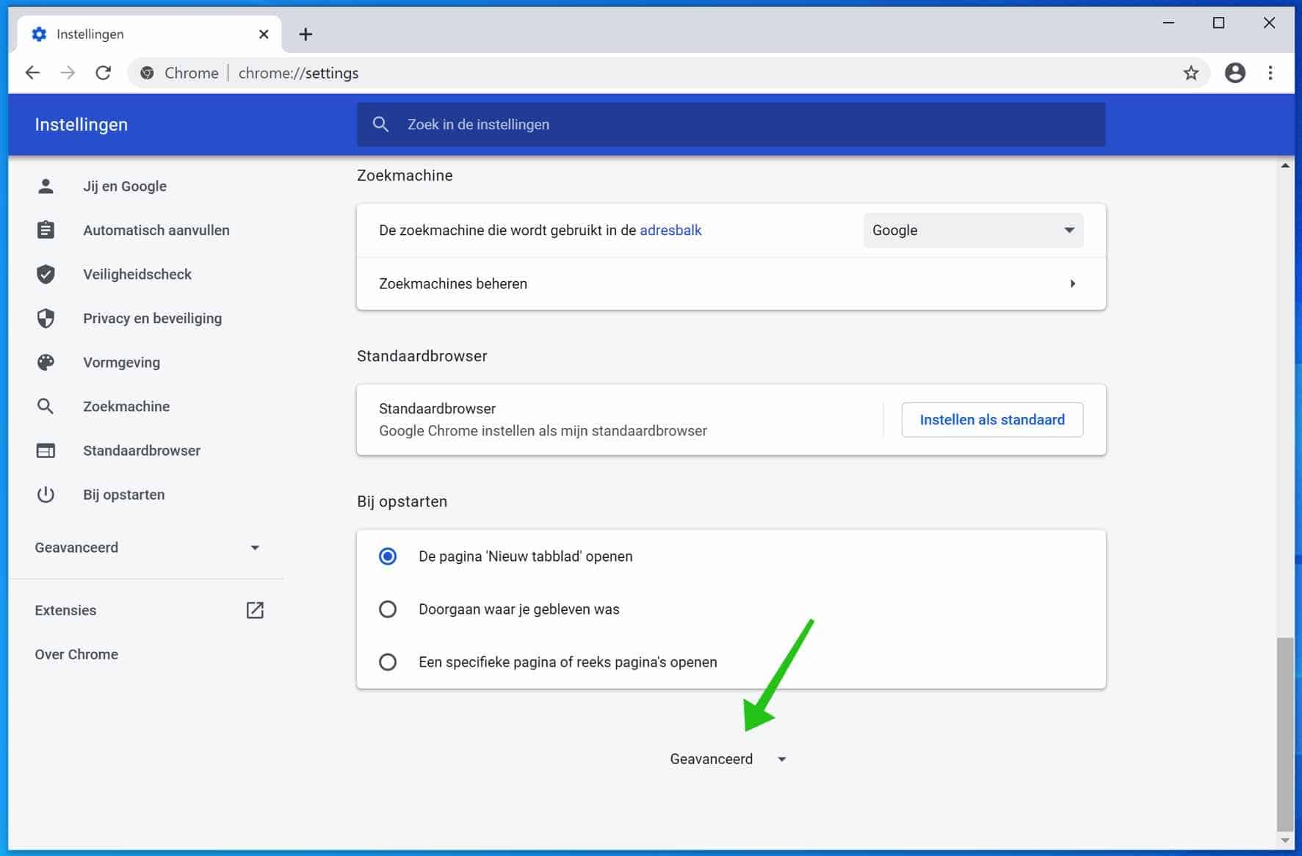Viewport: 1302px width, 856px height.
Task: Close the Instellingen tab
Action: click(x=264, y=34)
